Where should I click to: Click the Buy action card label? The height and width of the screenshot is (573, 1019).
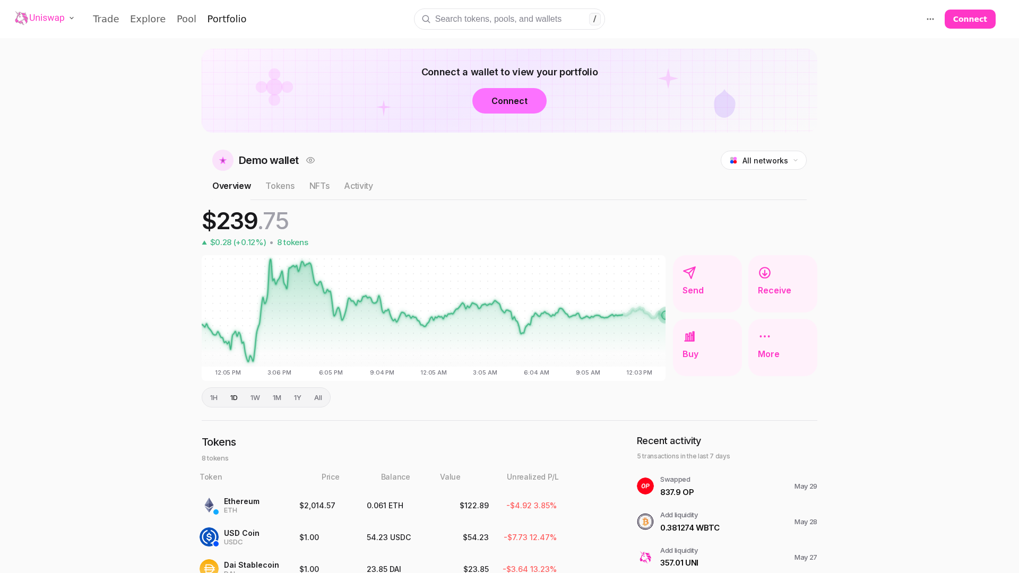coord(690,354)
